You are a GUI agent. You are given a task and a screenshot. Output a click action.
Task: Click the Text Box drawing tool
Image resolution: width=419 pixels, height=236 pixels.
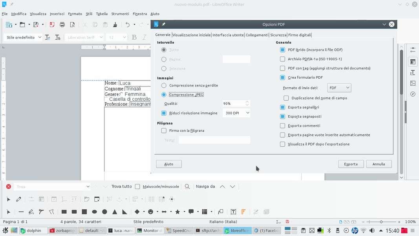[233, 212]
